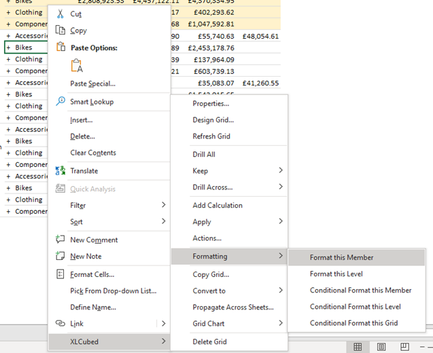This screenshot has width=433, height=353.
Task: Switch to Normal view in status bar
Action: click(x=357, y=347)
